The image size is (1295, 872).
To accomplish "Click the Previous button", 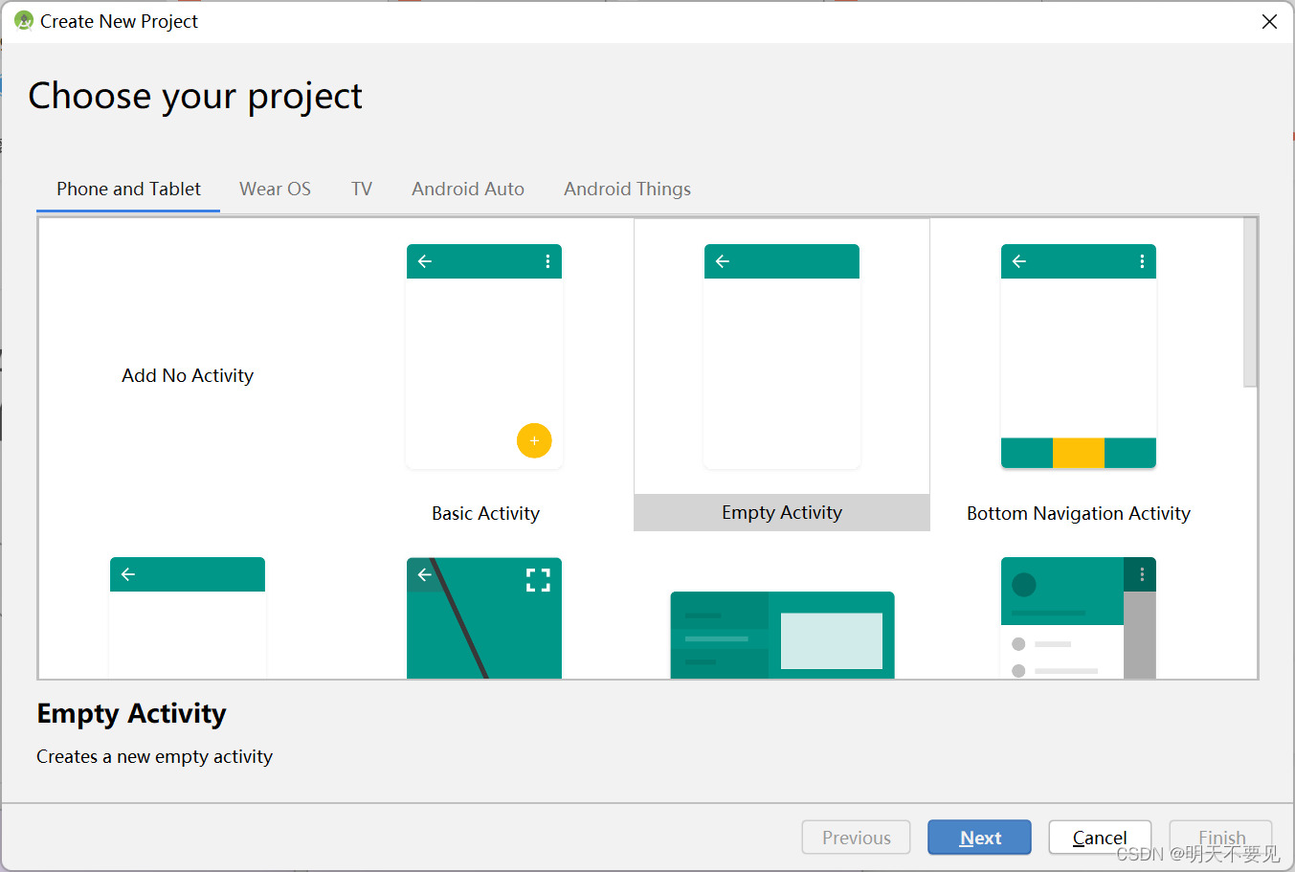I will point(856,838).
